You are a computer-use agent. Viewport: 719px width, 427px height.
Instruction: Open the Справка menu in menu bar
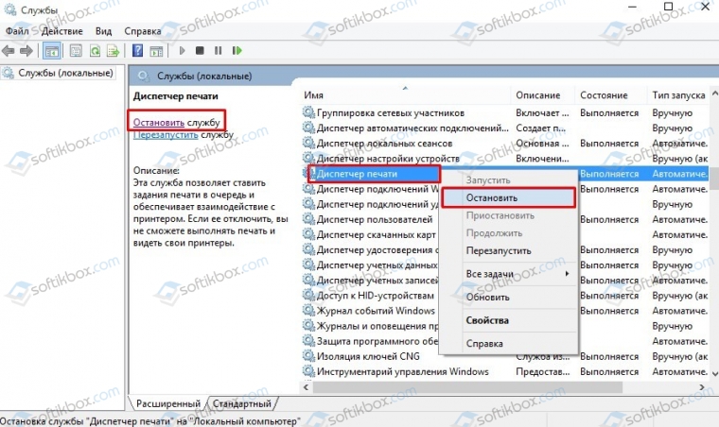[143, 31]
